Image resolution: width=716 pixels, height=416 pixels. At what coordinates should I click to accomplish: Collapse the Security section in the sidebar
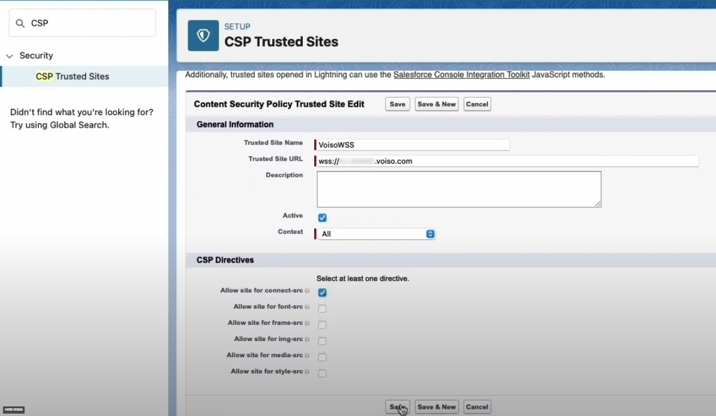(x=10, y=55)
